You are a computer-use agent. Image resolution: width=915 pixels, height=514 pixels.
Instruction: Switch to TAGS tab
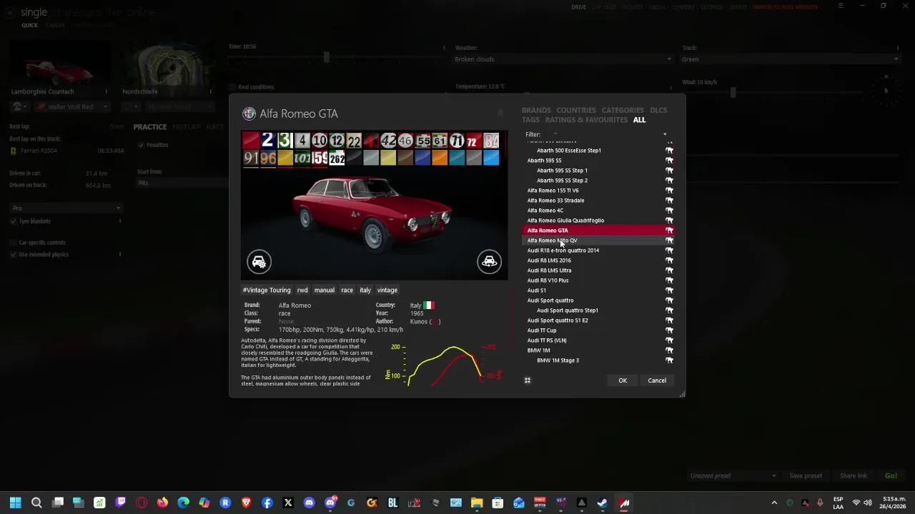pyautogui.click(x=530, y=120)
